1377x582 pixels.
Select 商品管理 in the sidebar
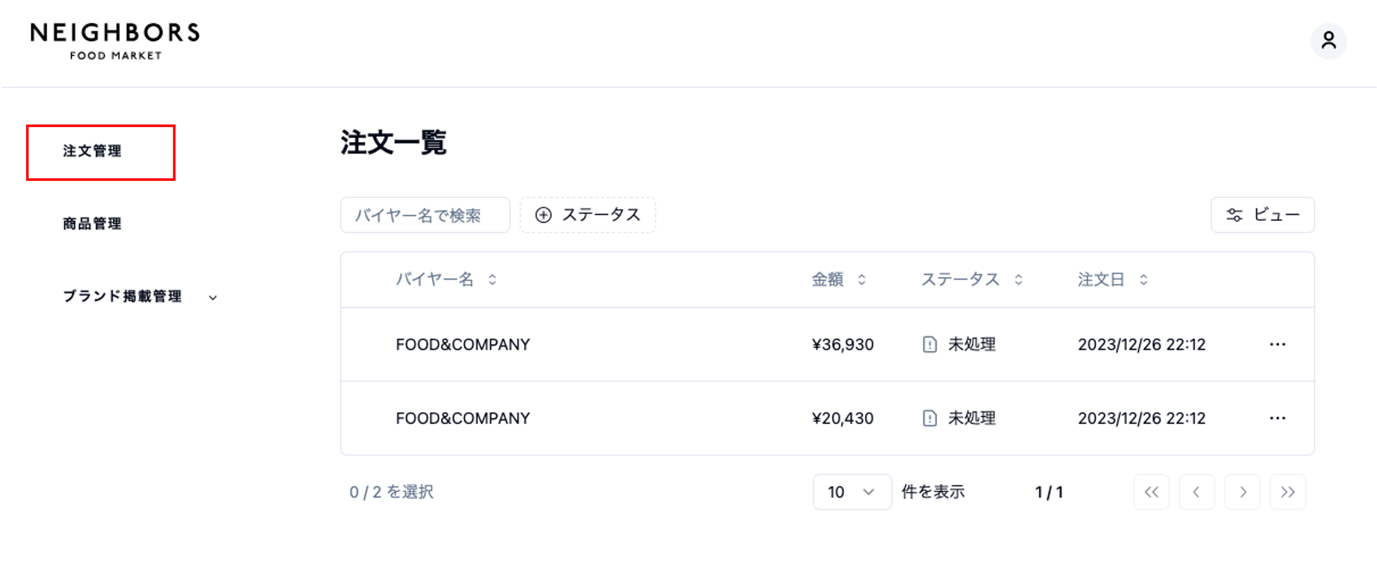click(x=92, y=224)
